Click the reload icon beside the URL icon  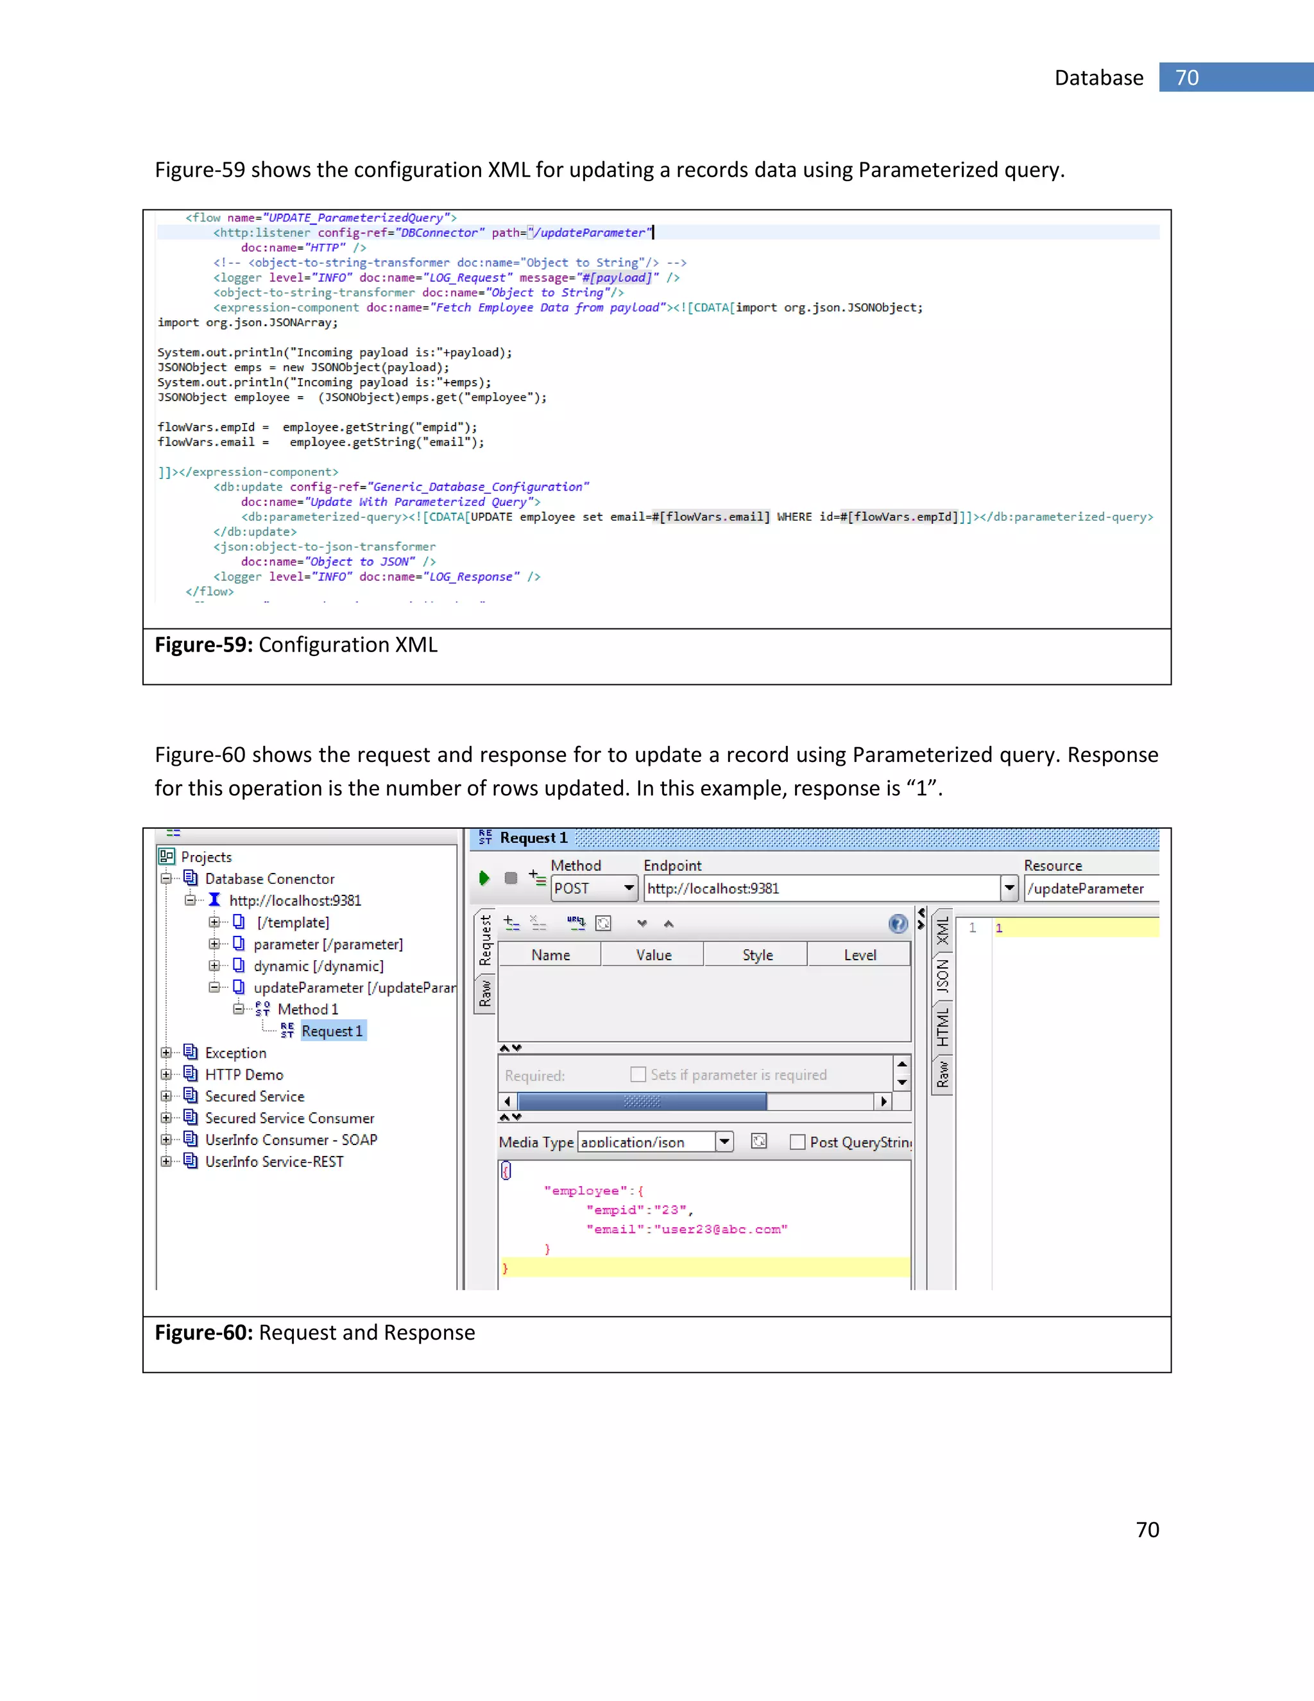[x=603, y=923]
